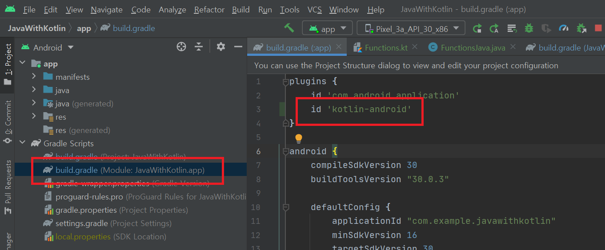This screenshot has height=250, width=605.
Task: Click Select Opened File crosshair icon
Action: coord(181,47)
